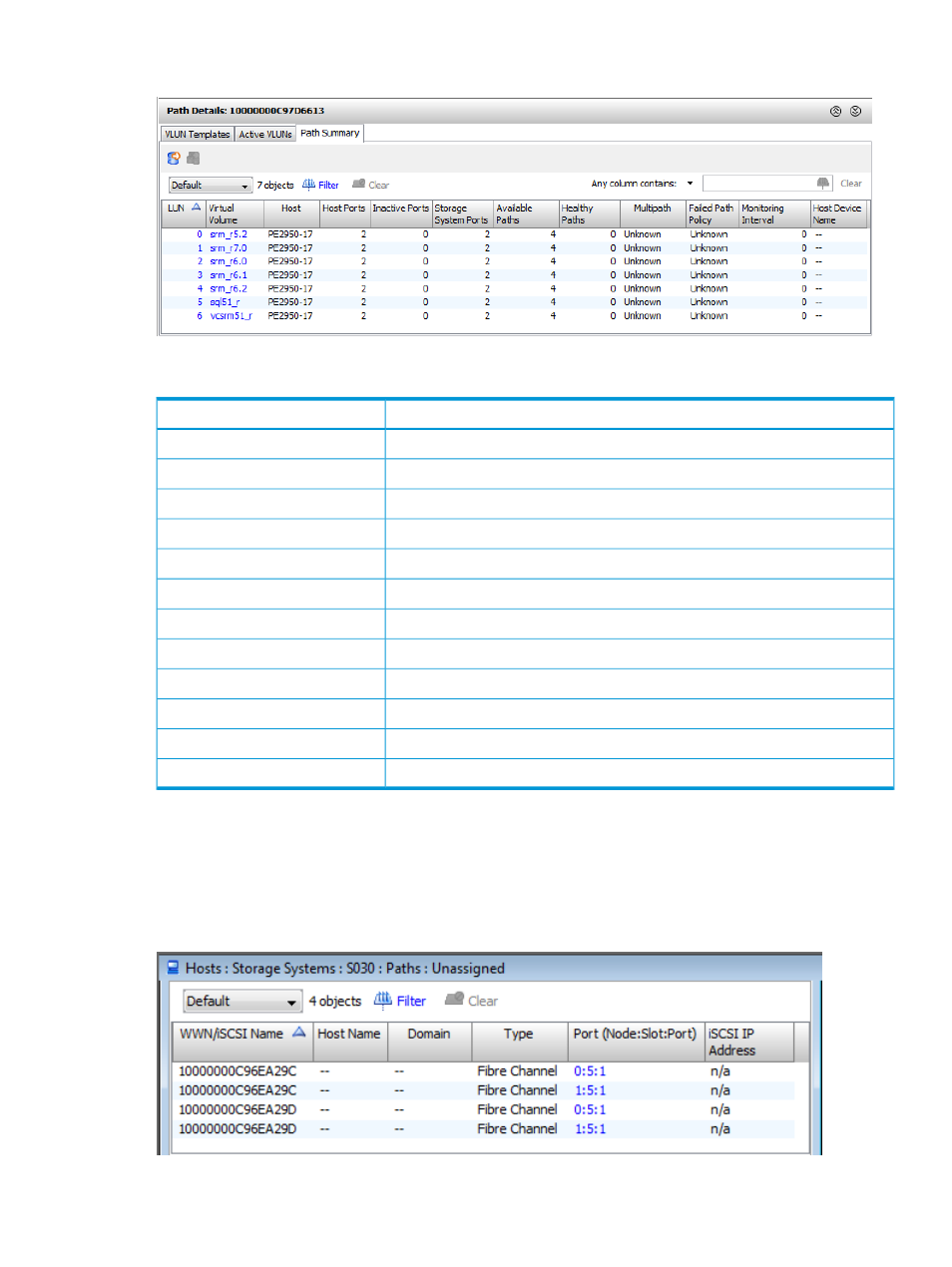Click the Clear filter icon in Path Summary
This screenshot has height=1267, width=952.
[x=358, y=185]
